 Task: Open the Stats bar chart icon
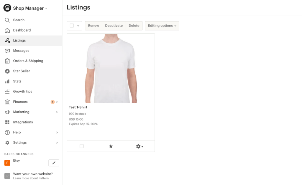7,81
